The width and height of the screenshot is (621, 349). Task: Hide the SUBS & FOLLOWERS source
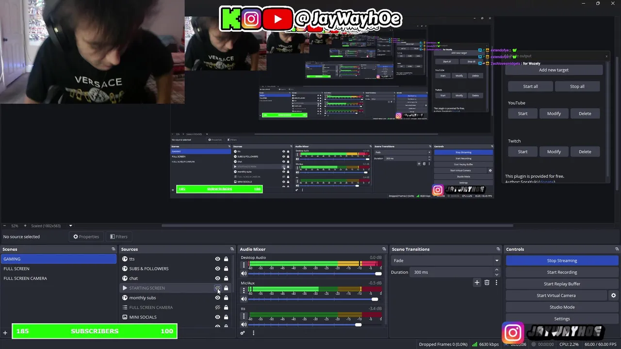pyautogui.click(x=217, y=269)
